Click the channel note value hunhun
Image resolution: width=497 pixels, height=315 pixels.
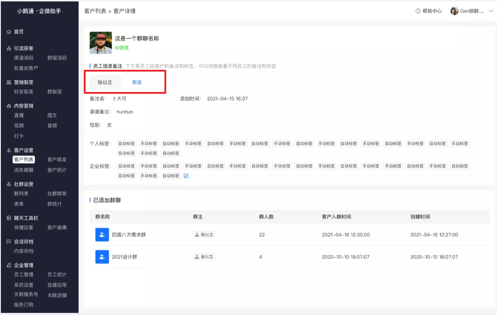point(125,112)
